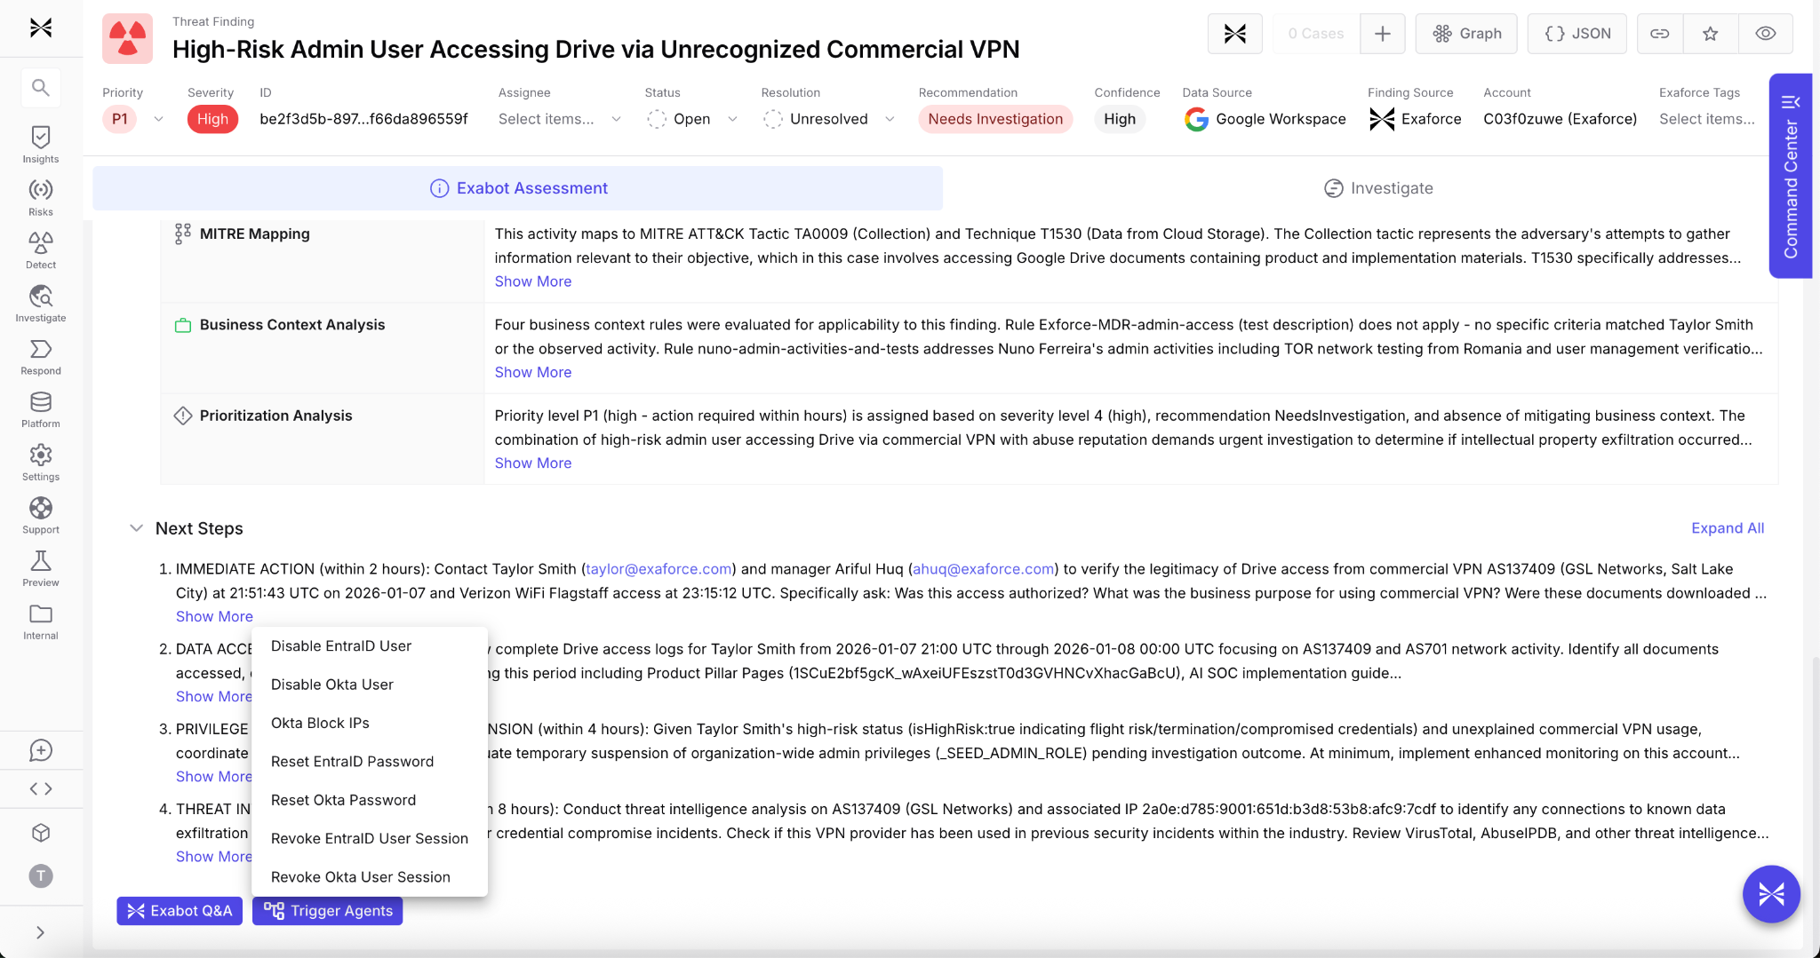Show more of Business Context Analysis

point(533,372)
